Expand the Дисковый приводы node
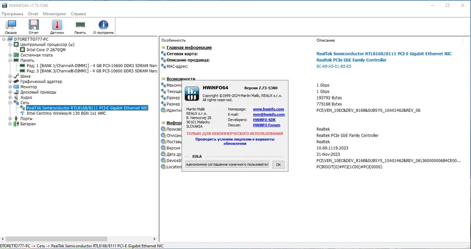The height and width of the screenshot is (249, 471). 10,92
